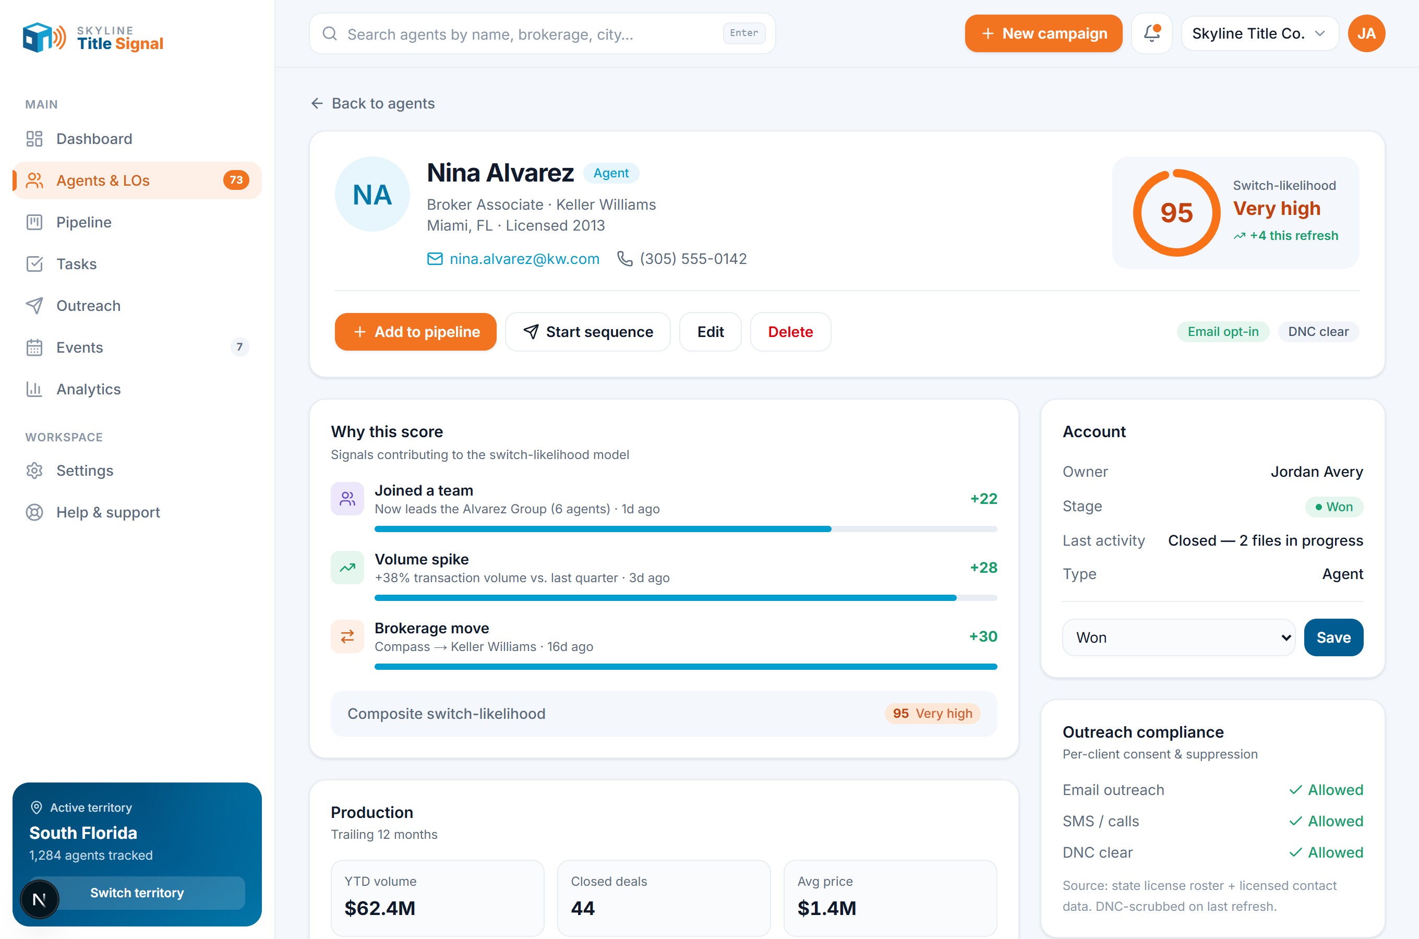Viewport: 1419px width, 939px height.
Task: Open workspace Settings
Action: (137, 471)
